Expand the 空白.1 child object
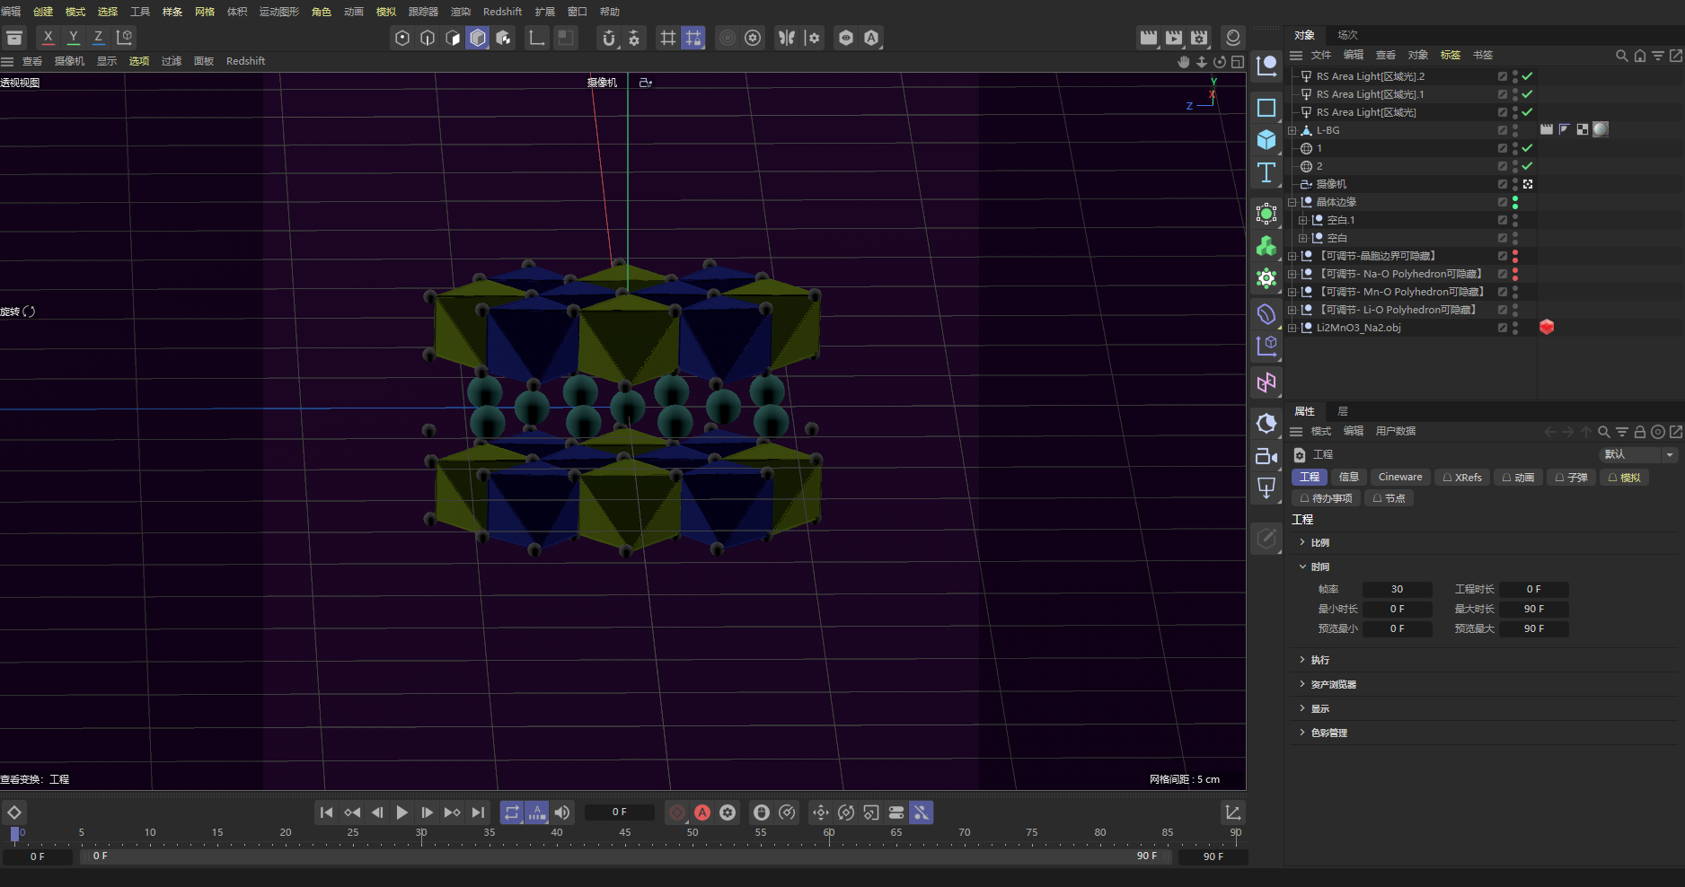1685x887 pixels. tap(1303, 220)
